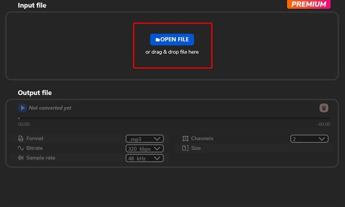Click the 'Input file' heading
This screenshot has width=345, height=207.
point(32,5)
